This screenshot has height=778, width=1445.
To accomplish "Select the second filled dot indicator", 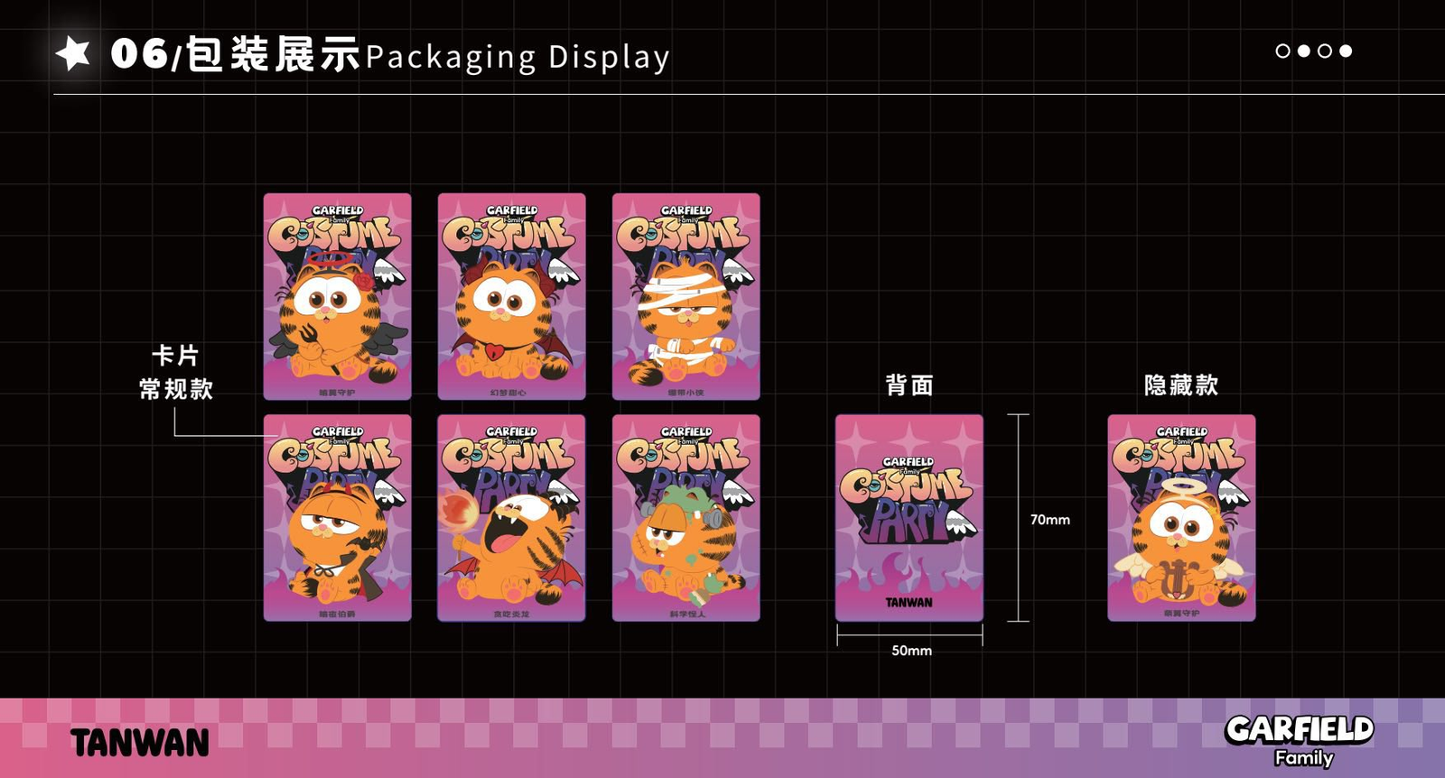I will pos(1303,51).
